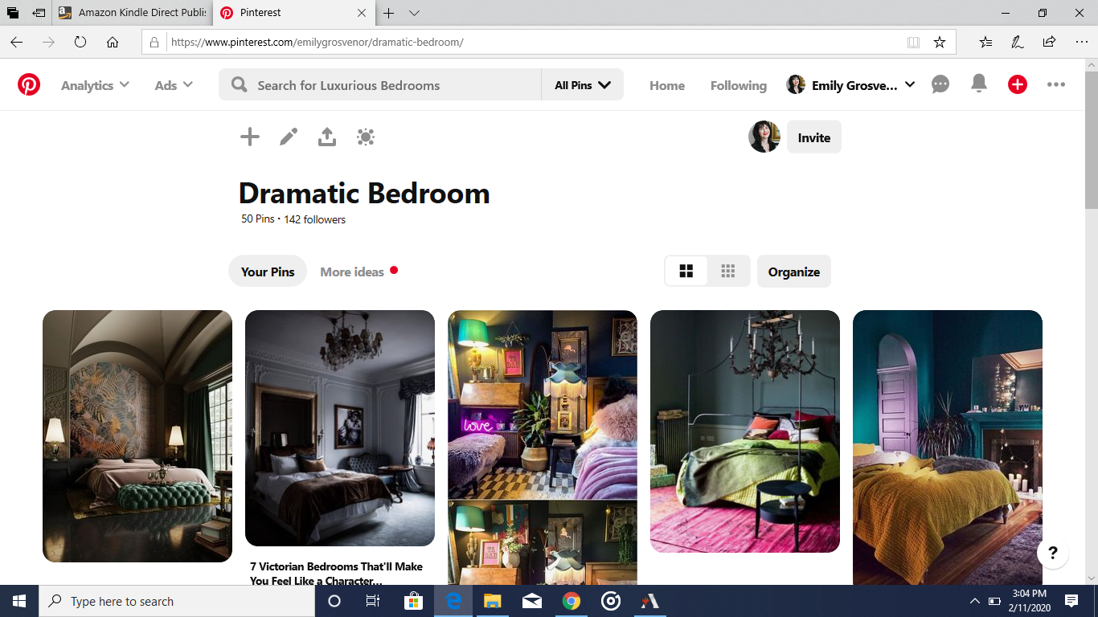Show hidden system tray icons

[974, 601]
